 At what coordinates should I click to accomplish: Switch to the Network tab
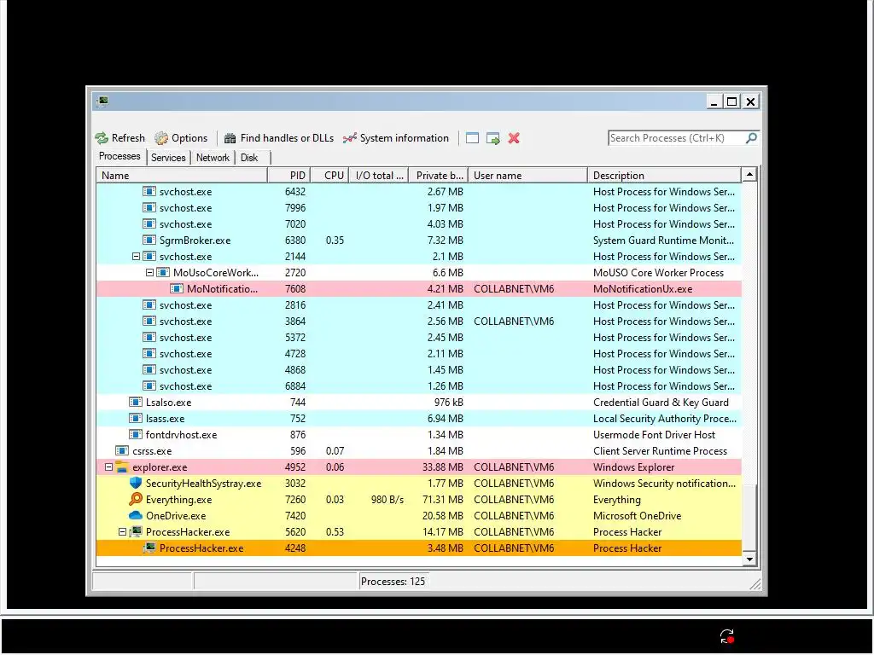click(213, 158)
